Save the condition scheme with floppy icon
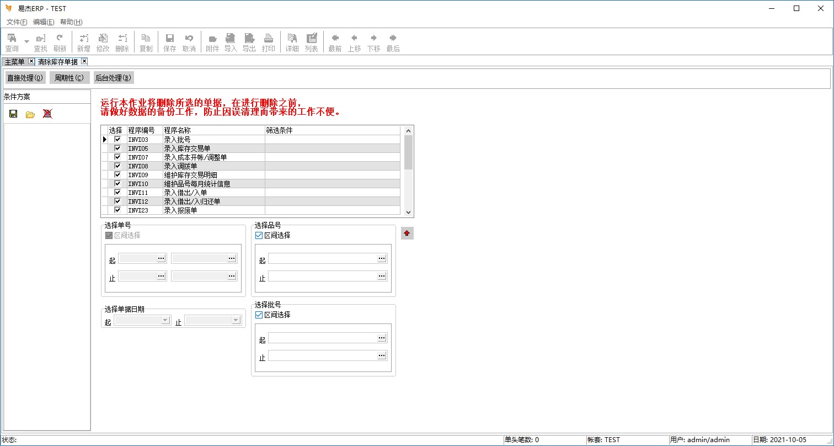834x446 pixels. click(x=14, y=114)
